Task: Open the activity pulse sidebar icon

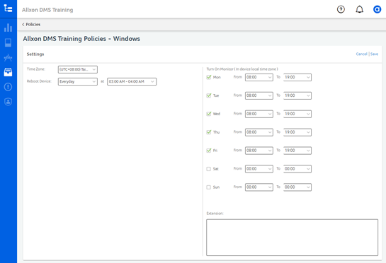Action: click(x=8, y=57)
